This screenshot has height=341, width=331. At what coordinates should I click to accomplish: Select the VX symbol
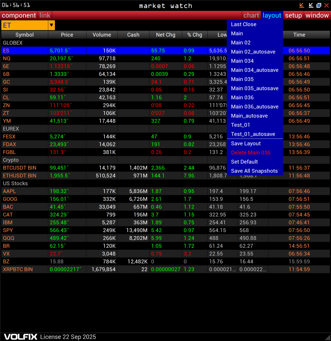[x=6, y=254]
